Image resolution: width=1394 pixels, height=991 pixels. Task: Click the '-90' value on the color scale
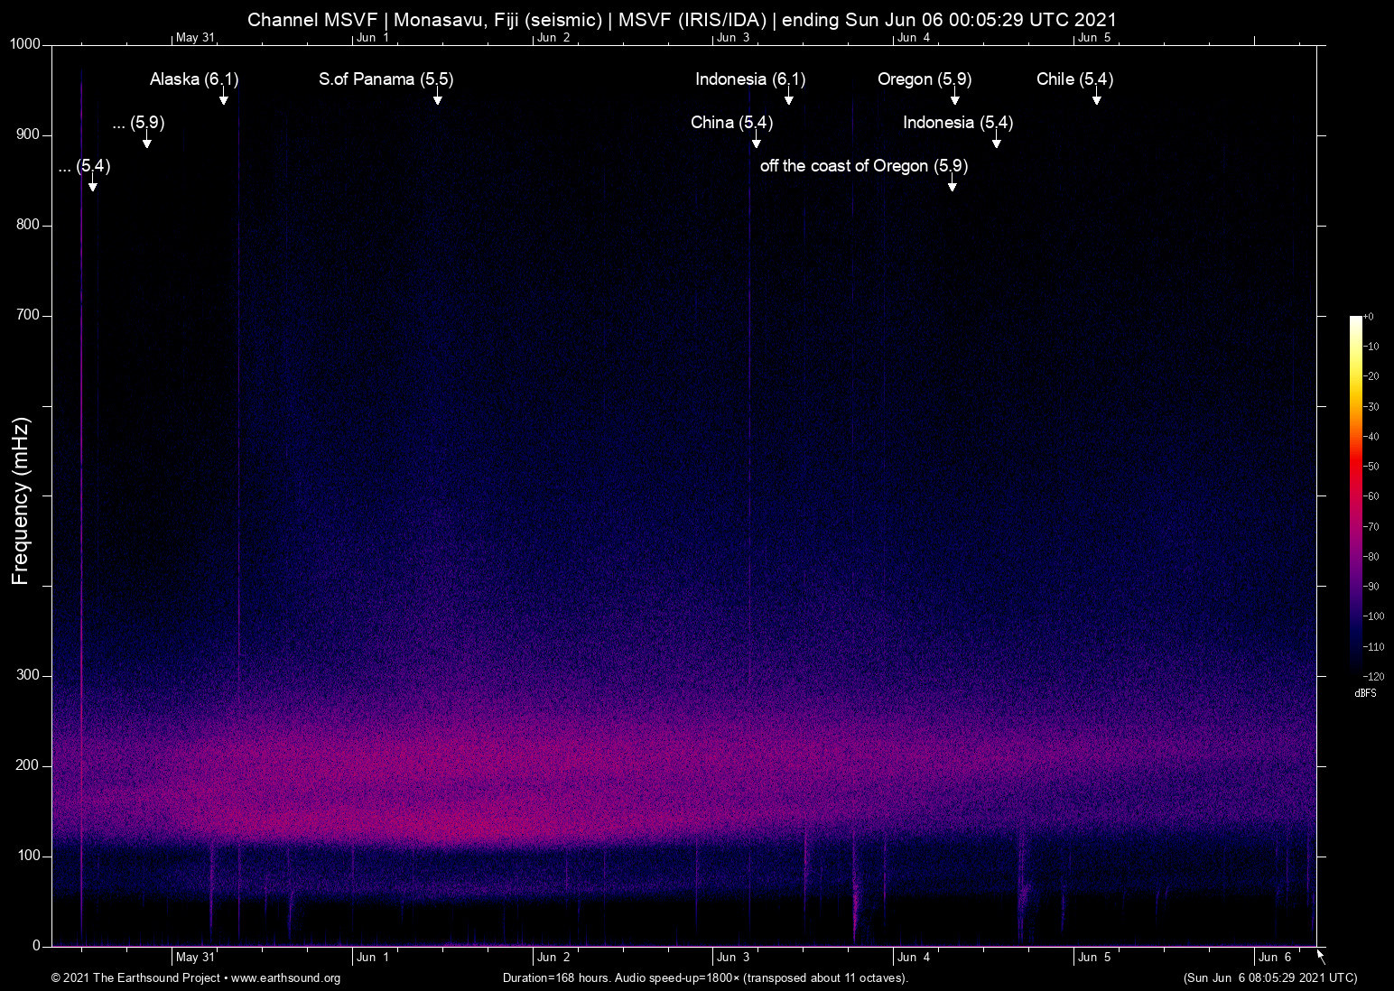point(1371,587)
